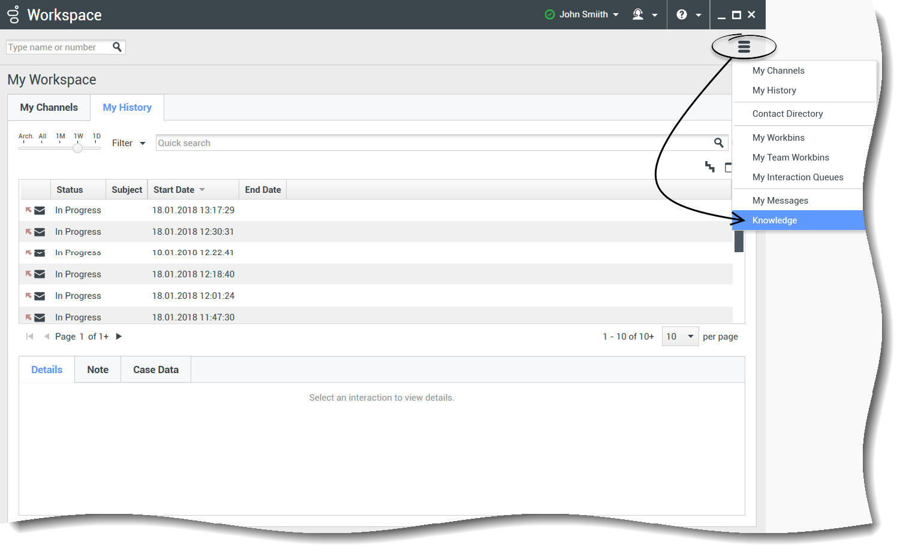Click the email icon of 13:17:29 row
903x554 pixels.
point(40,210)
